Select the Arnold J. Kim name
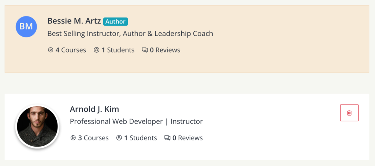Screen dimensions: 375x166 [94, 109]
